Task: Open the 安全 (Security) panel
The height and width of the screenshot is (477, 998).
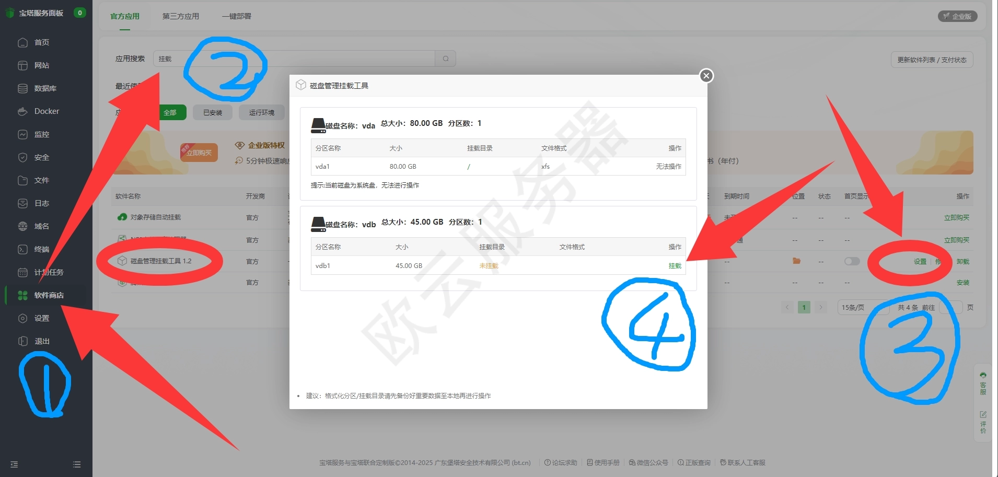Action: point(46,157)
